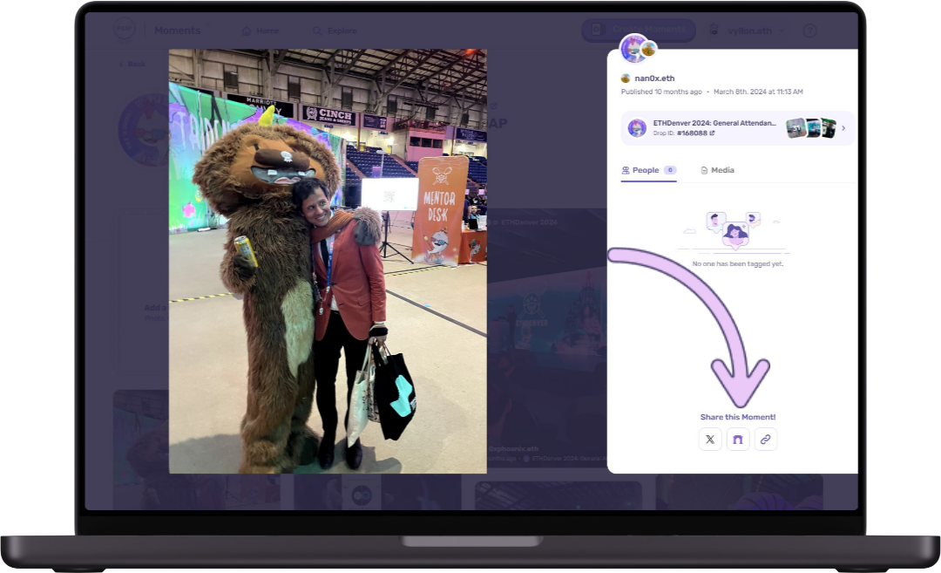Go Back using the back link
The image size is (941, 573).
click(132, 64)
